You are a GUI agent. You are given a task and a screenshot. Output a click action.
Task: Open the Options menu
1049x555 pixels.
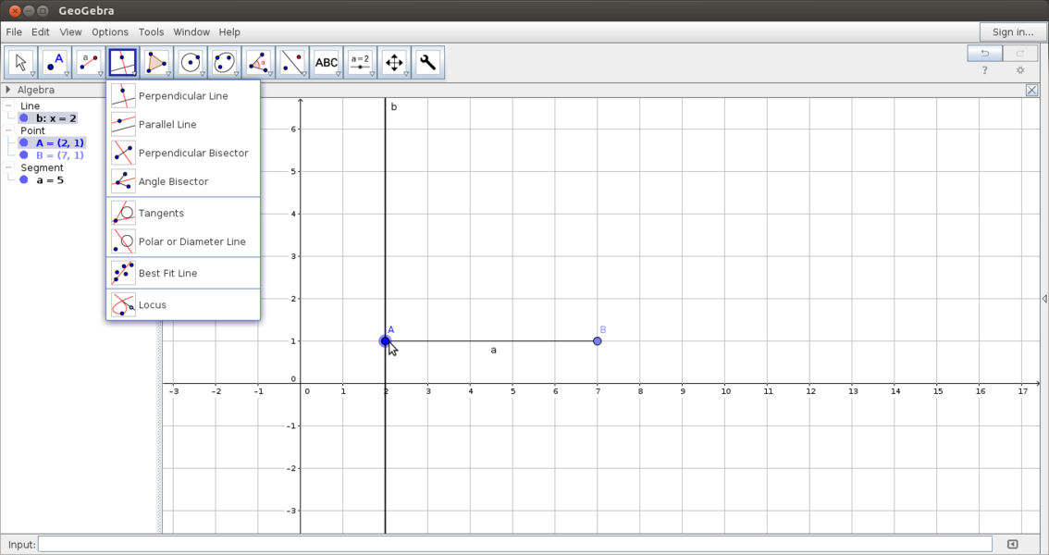coord(109,31)
